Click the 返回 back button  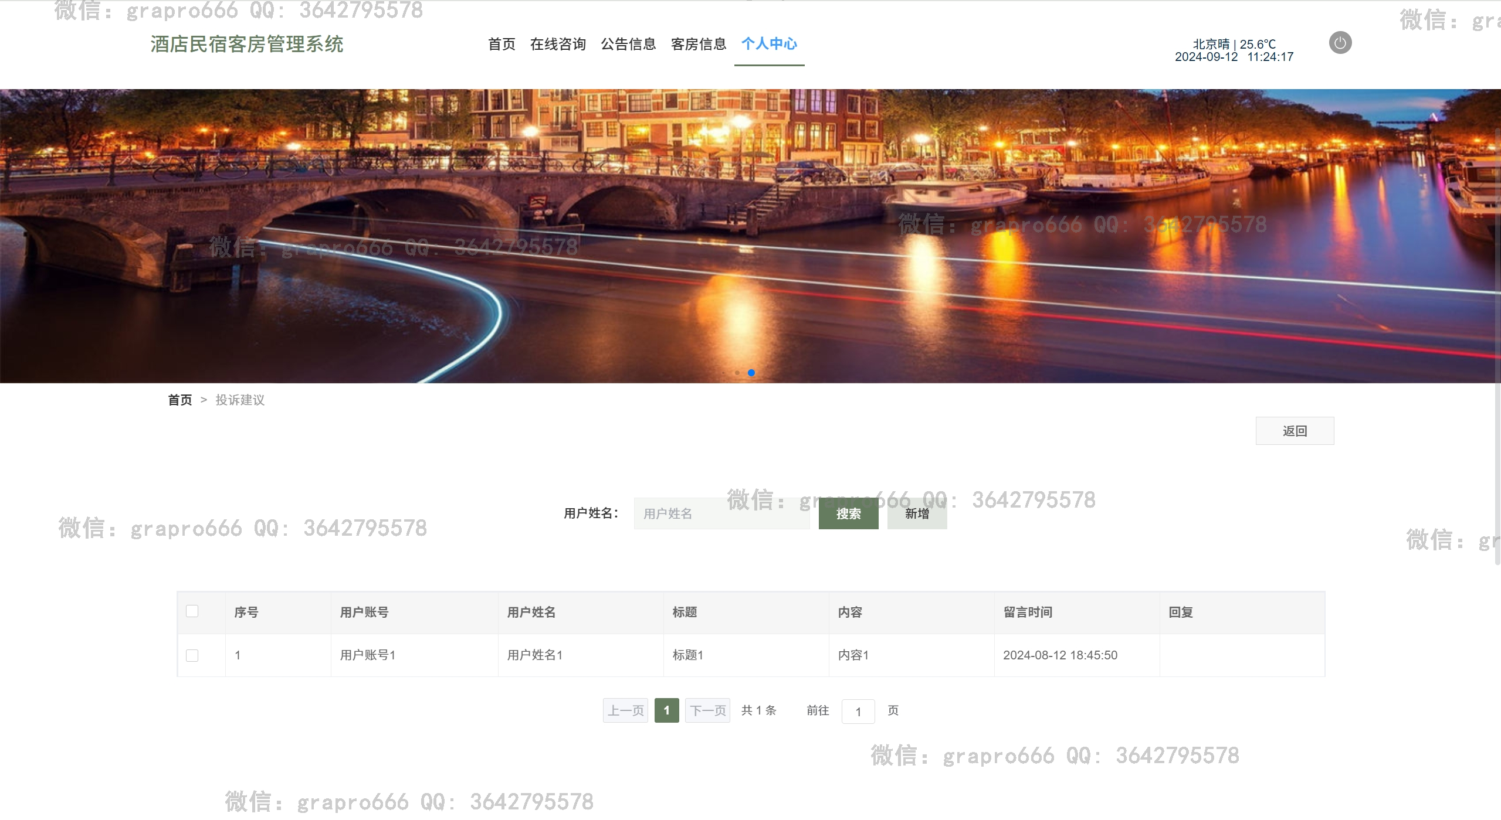click(1295, 431)
